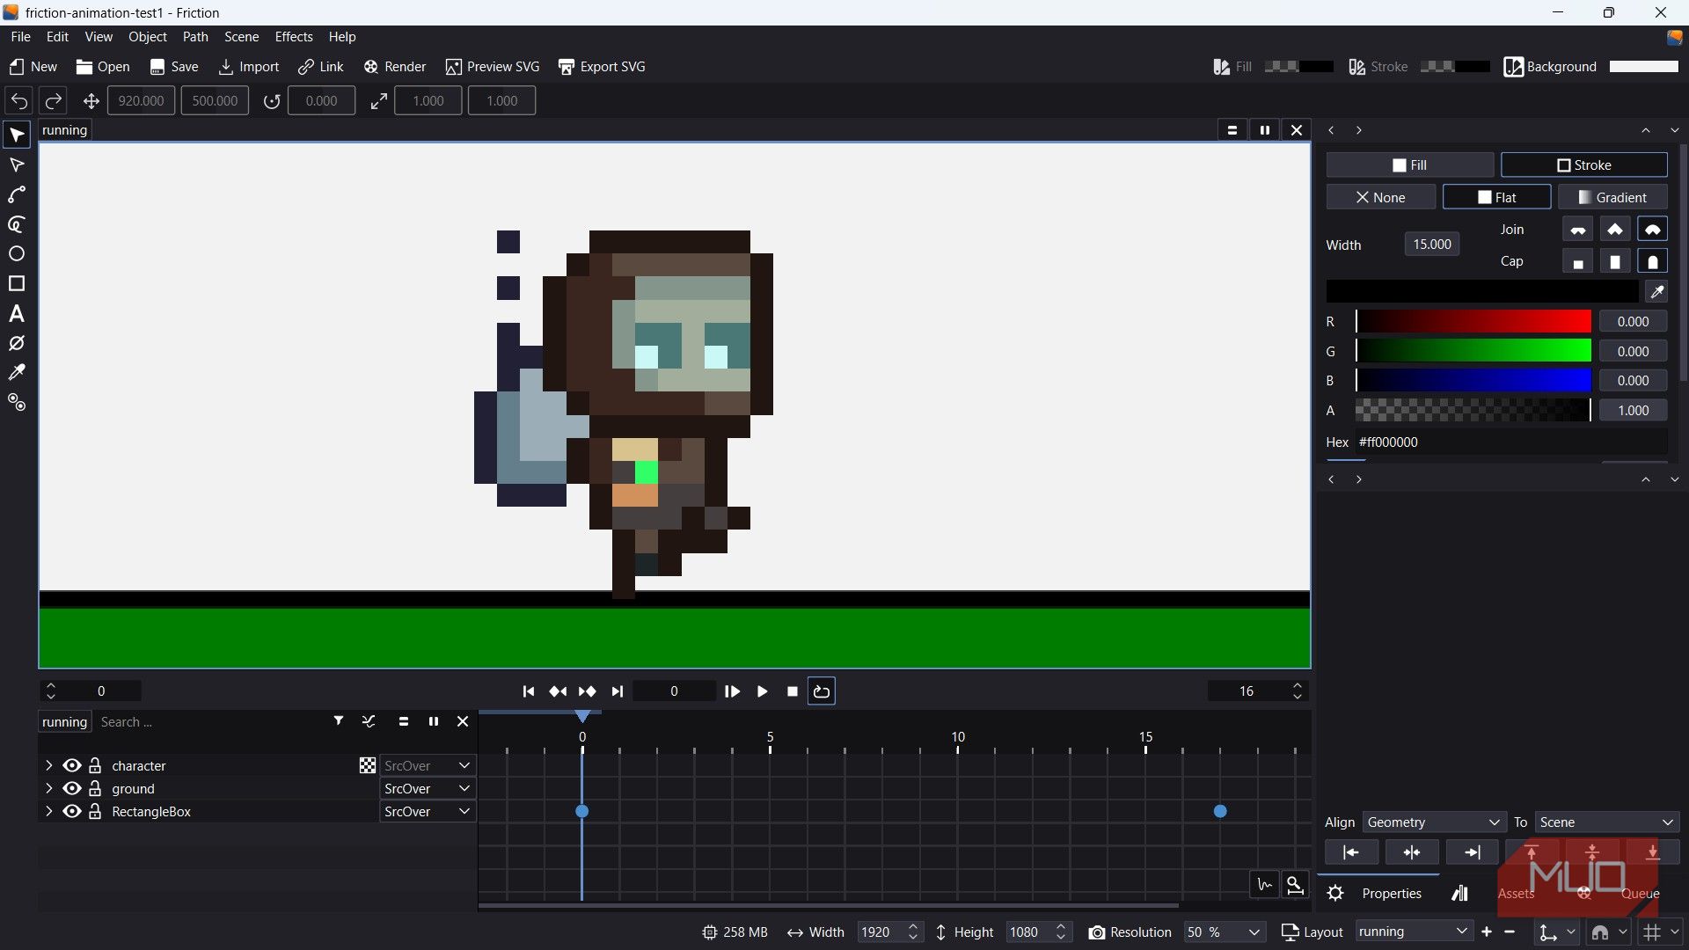Expand the character layer tree
Screen dimensions: 1689x950
[x=48, y=766]
